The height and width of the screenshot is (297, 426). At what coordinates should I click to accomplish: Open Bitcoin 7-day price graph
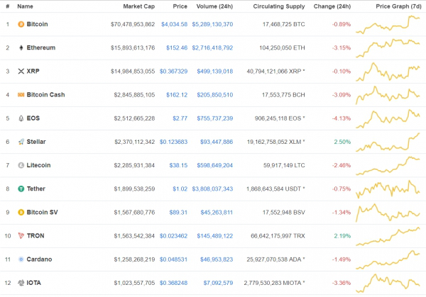pyautogui.click(x=388, y=24)
